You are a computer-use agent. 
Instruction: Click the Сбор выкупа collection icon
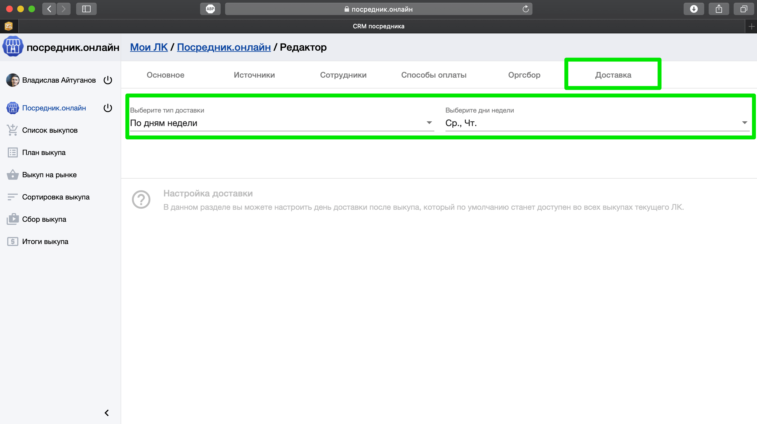pos(12,219)
